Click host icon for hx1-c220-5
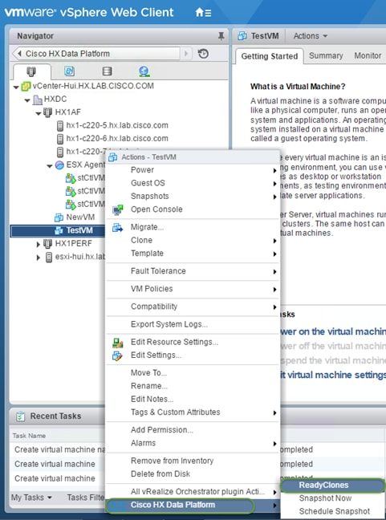The image size is (386, 520). click(x=60, y=126)
